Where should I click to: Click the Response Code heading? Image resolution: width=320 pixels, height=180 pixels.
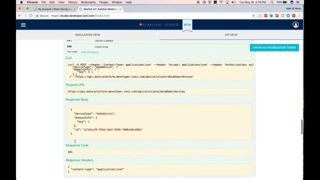tap(77, 145)
